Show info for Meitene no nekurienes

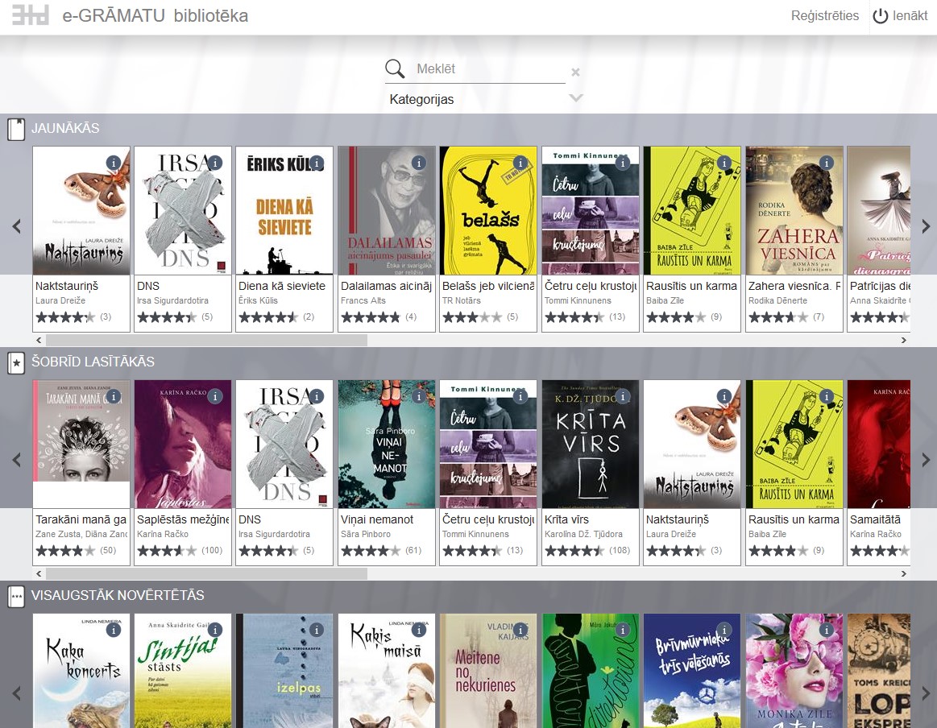tap(520, 630)
